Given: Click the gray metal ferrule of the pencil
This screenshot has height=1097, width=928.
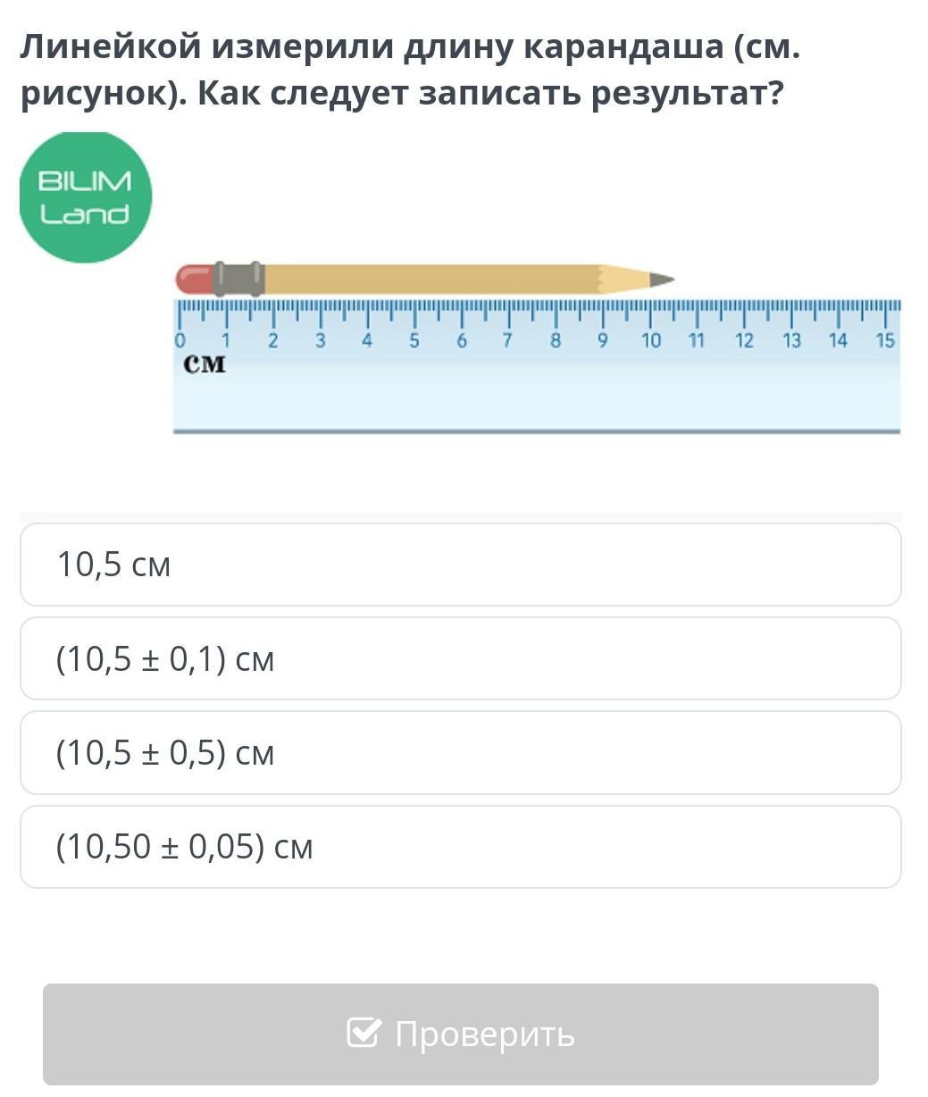Looking at the screenshot, I should 238,279.
